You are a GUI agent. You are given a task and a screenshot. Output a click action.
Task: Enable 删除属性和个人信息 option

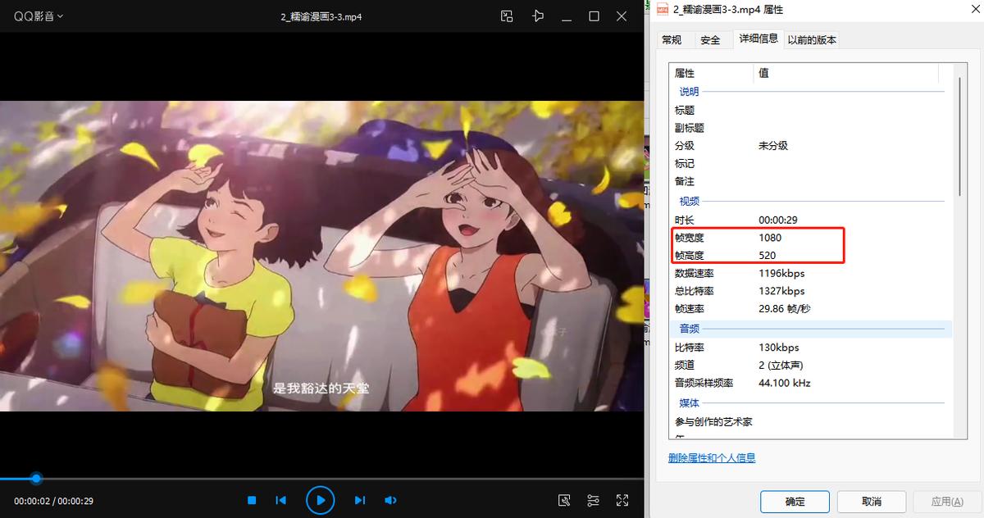tap(710, 458)
